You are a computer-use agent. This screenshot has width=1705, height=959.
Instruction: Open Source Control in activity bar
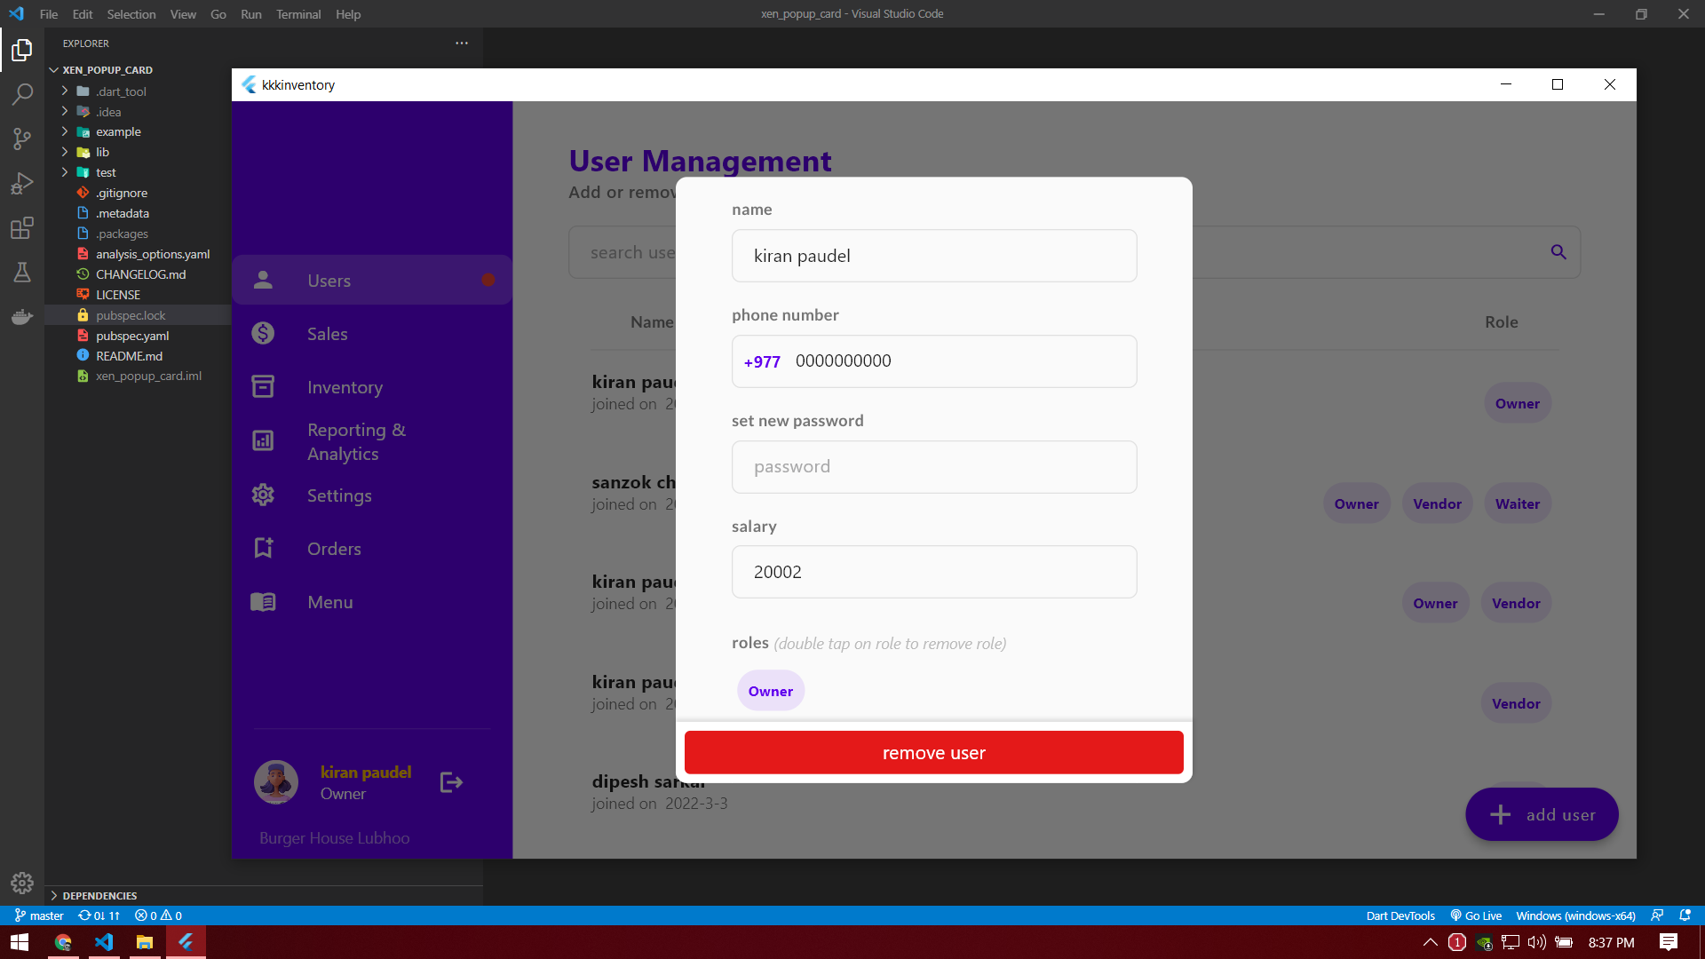point(22,139)
